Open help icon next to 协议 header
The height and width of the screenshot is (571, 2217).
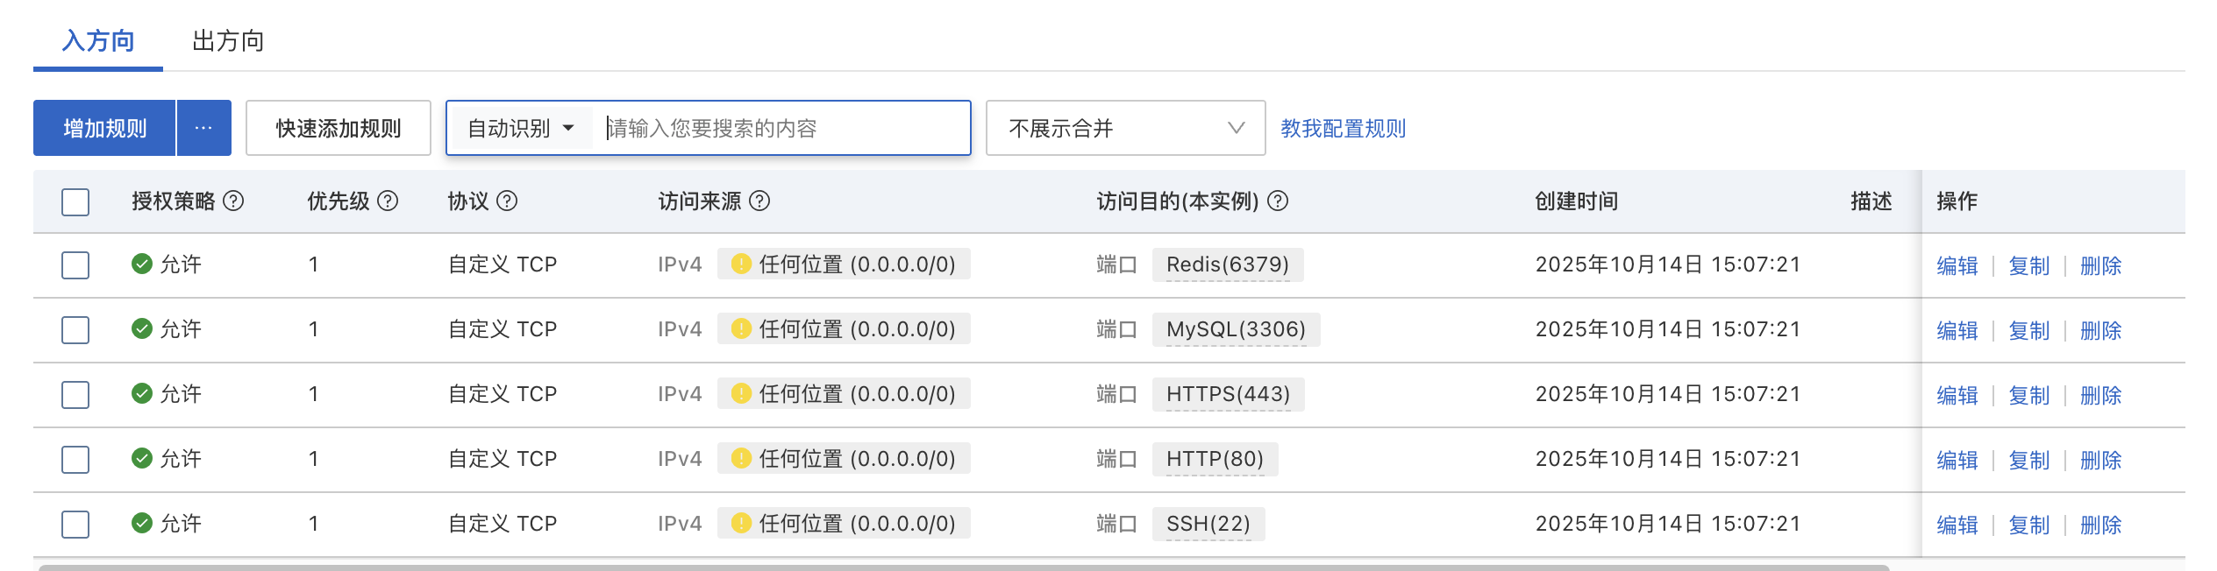(x=507, y=201)
